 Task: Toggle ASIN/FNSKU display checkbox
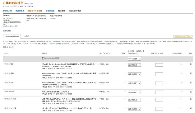coord(43,58)
